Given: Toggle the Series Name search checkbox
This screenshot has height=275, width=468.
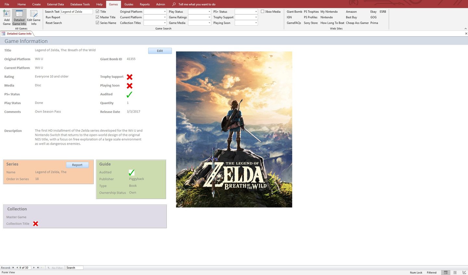Looking at the screenshot, I should [97, 23].
